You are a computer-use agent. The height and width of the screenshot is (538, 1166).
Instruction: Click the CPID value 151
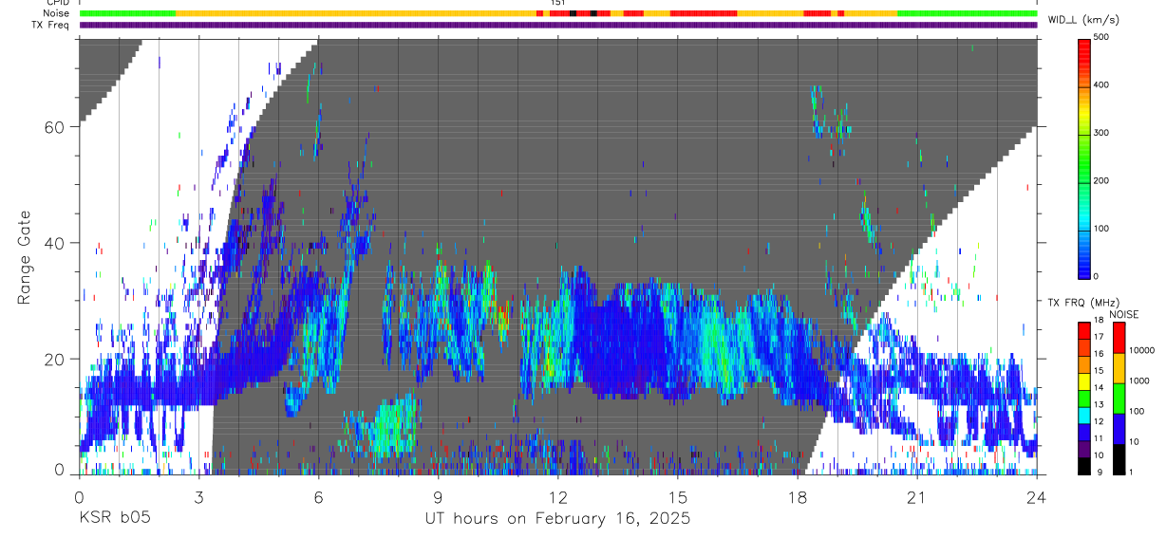pyautogui.click(x=557, y=3)
